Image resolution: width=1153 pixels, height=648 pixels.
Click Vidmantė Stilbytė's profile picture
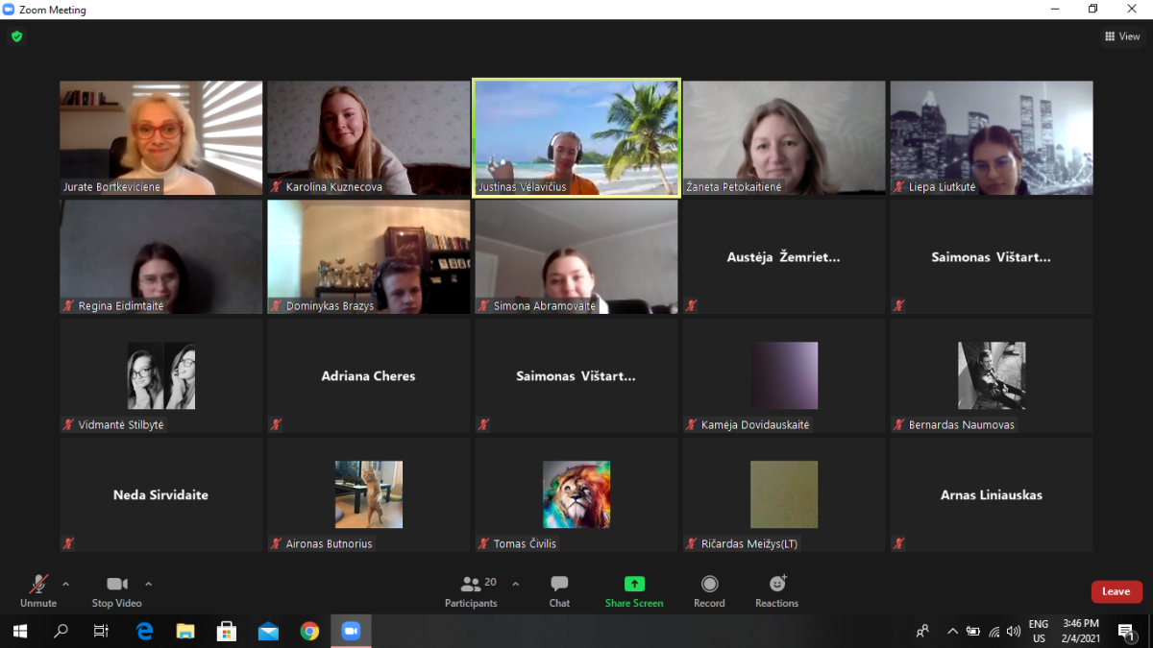click(x=161, y=375)
